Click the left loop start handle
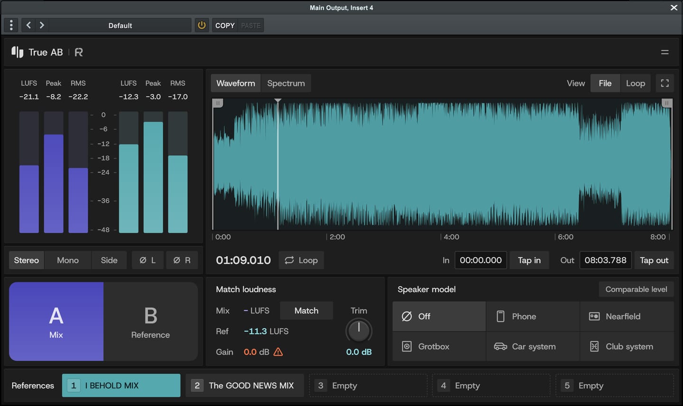The image size is (683, 406). coord(218,103)
